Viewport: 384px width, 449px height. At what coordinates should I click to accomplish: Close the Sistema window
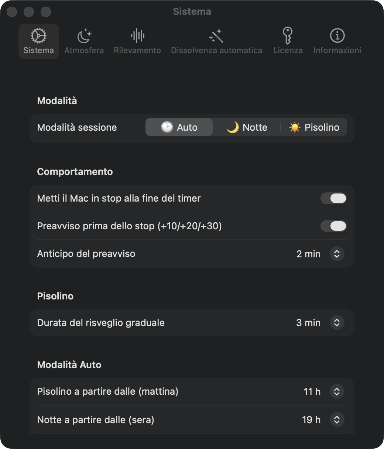12,12
